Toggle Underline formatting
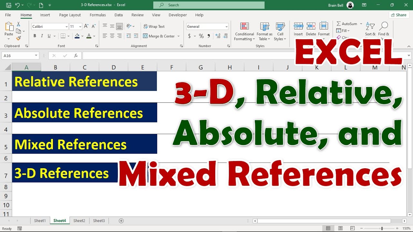 point(49,36)
